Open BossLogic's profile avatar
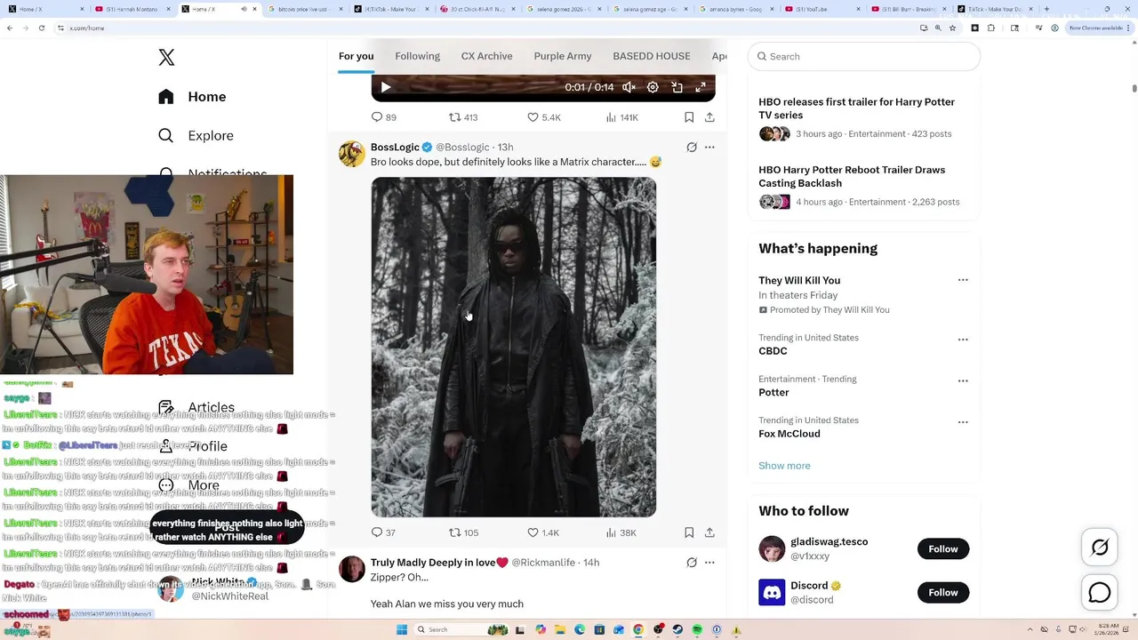 coord(352,154)
